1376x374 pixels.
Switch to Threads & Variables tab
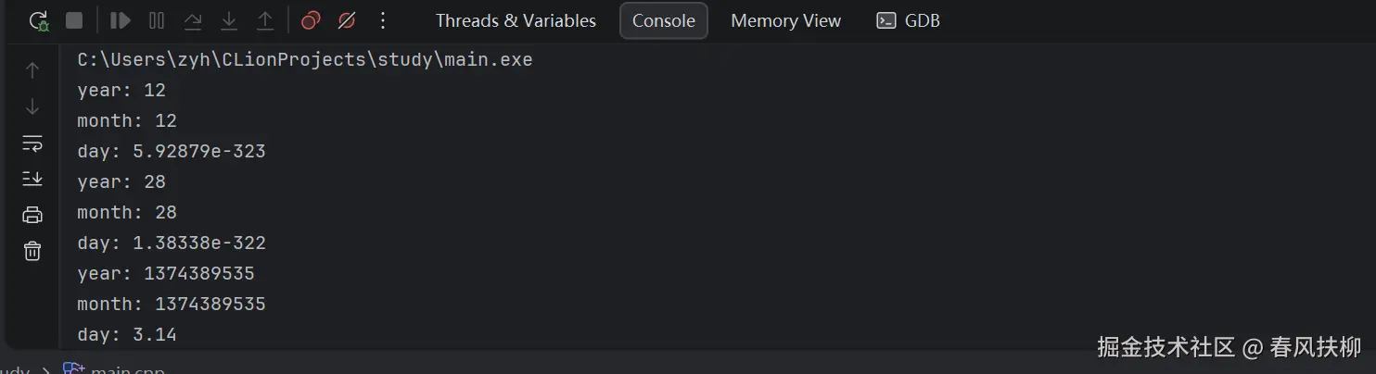[x=516, y=20]
